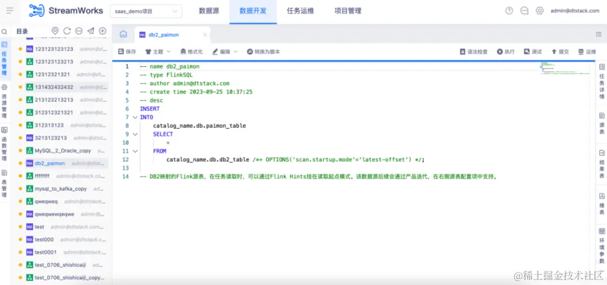
Task: Switch to 数据源 menu
Action: (x=209, y=11)
